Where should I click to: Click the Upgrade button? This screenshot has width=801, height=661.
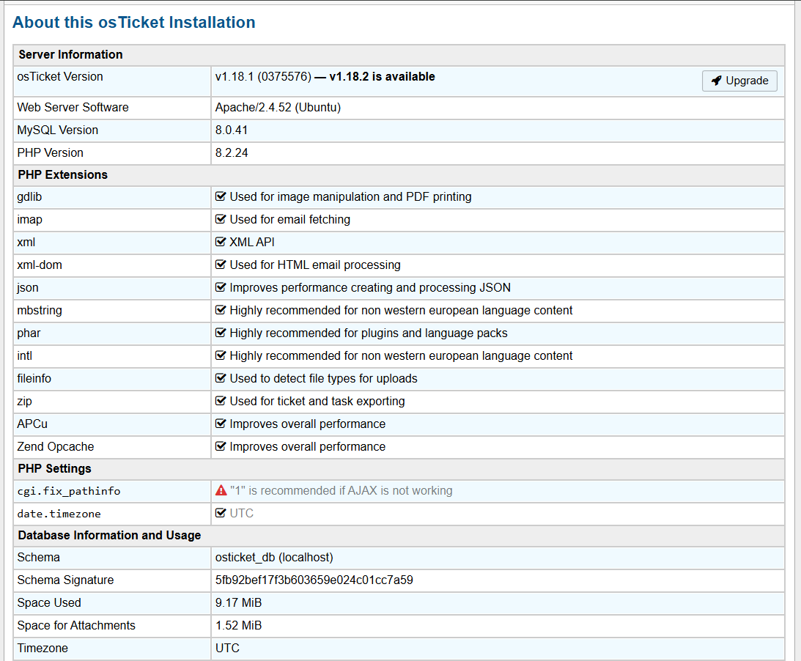tap(739, 81)
